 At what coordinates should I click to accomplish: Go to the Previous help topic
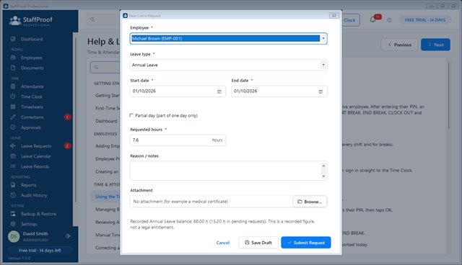400,45
